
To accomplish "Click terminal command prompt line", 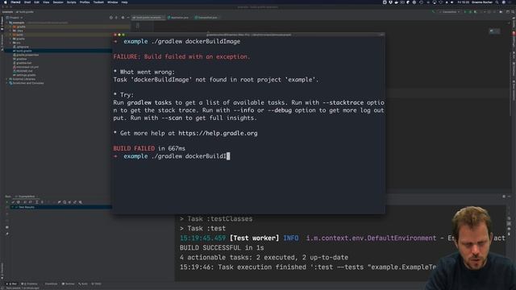I will point(172,156).
